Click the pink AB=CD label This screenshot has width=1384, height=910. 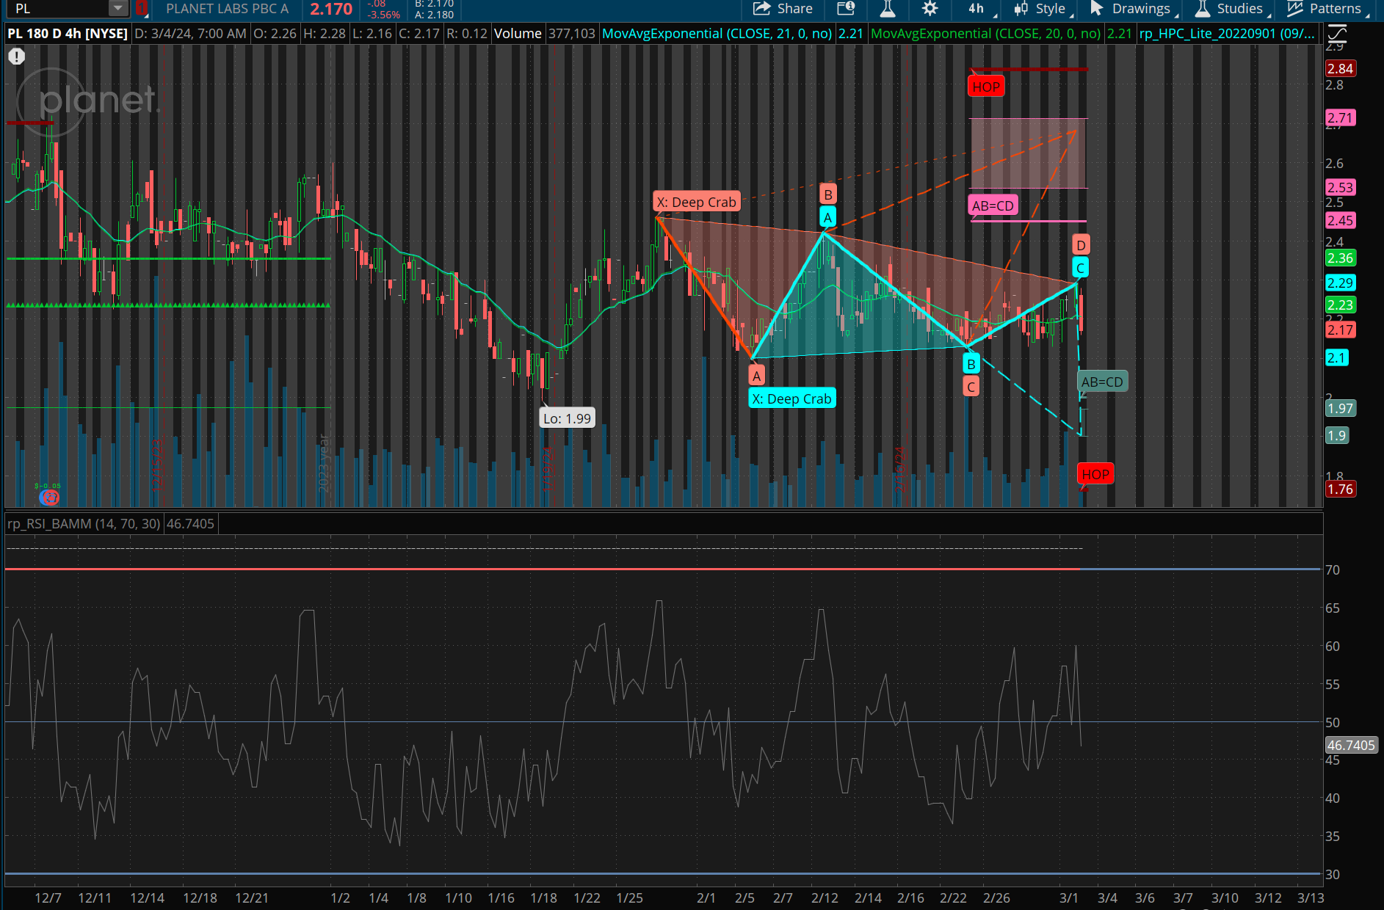(x=993, y=206)
